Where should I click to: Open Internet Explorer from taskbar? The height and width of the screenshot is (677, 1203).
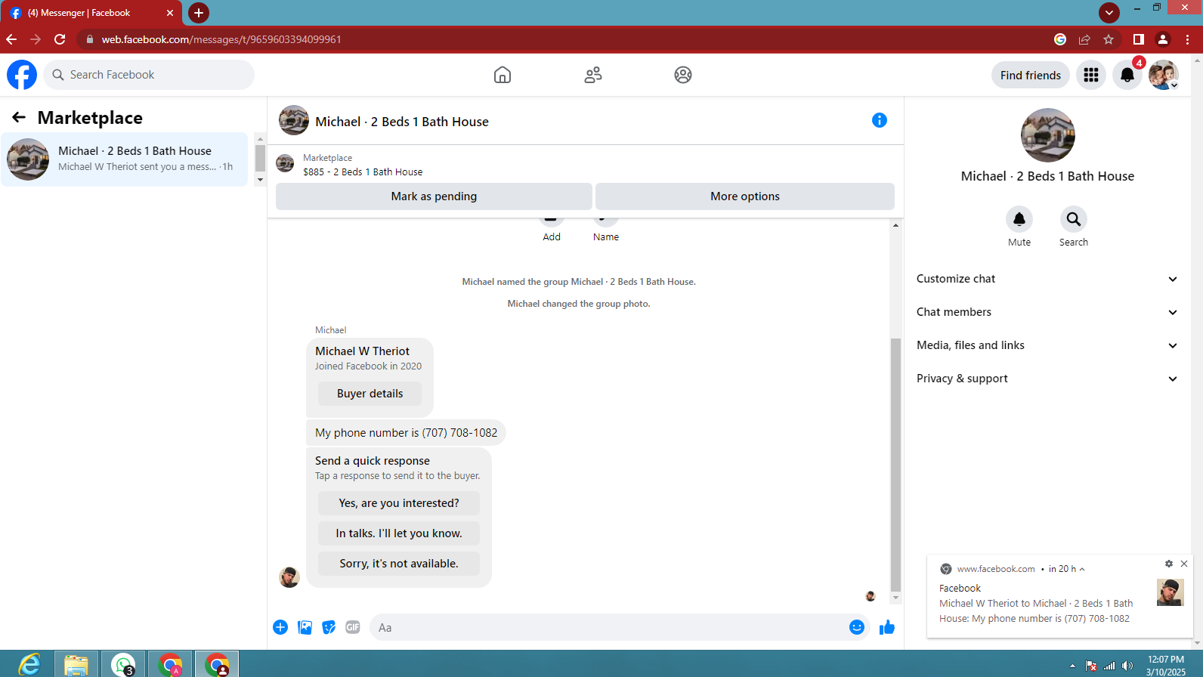coord(29,665)
